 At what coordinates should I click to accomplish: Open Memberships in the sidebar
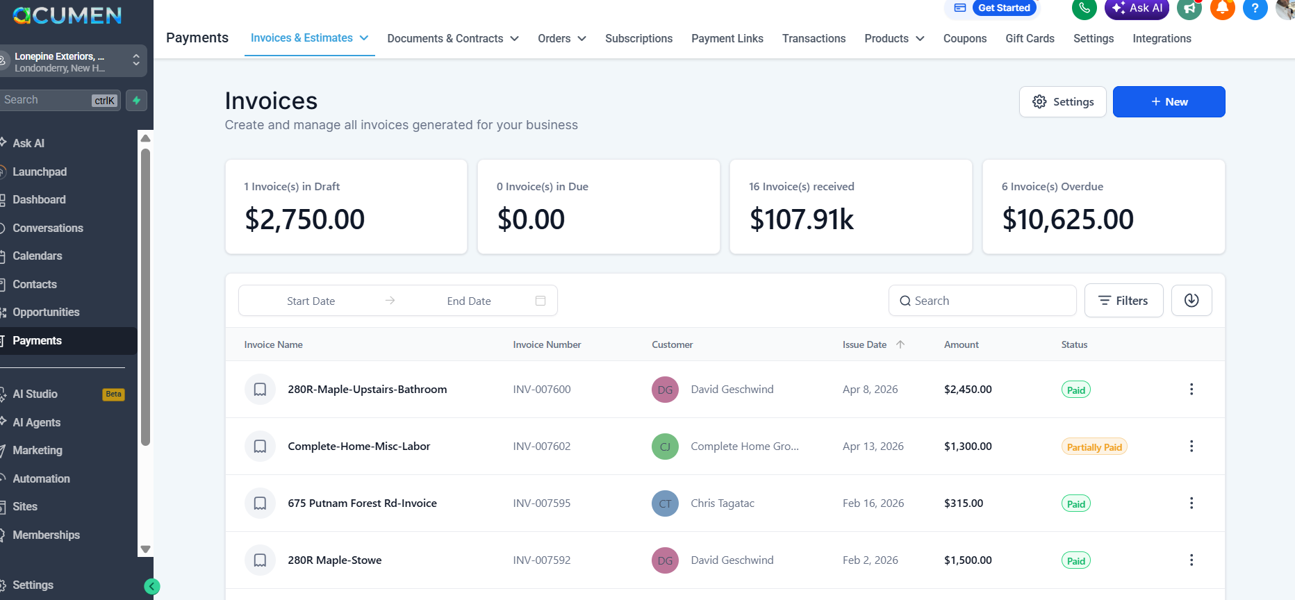46,535
